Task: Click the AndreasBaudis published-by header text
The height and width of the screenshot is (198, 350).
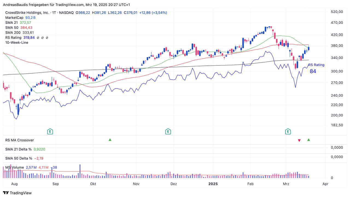Action: (66, 5)
